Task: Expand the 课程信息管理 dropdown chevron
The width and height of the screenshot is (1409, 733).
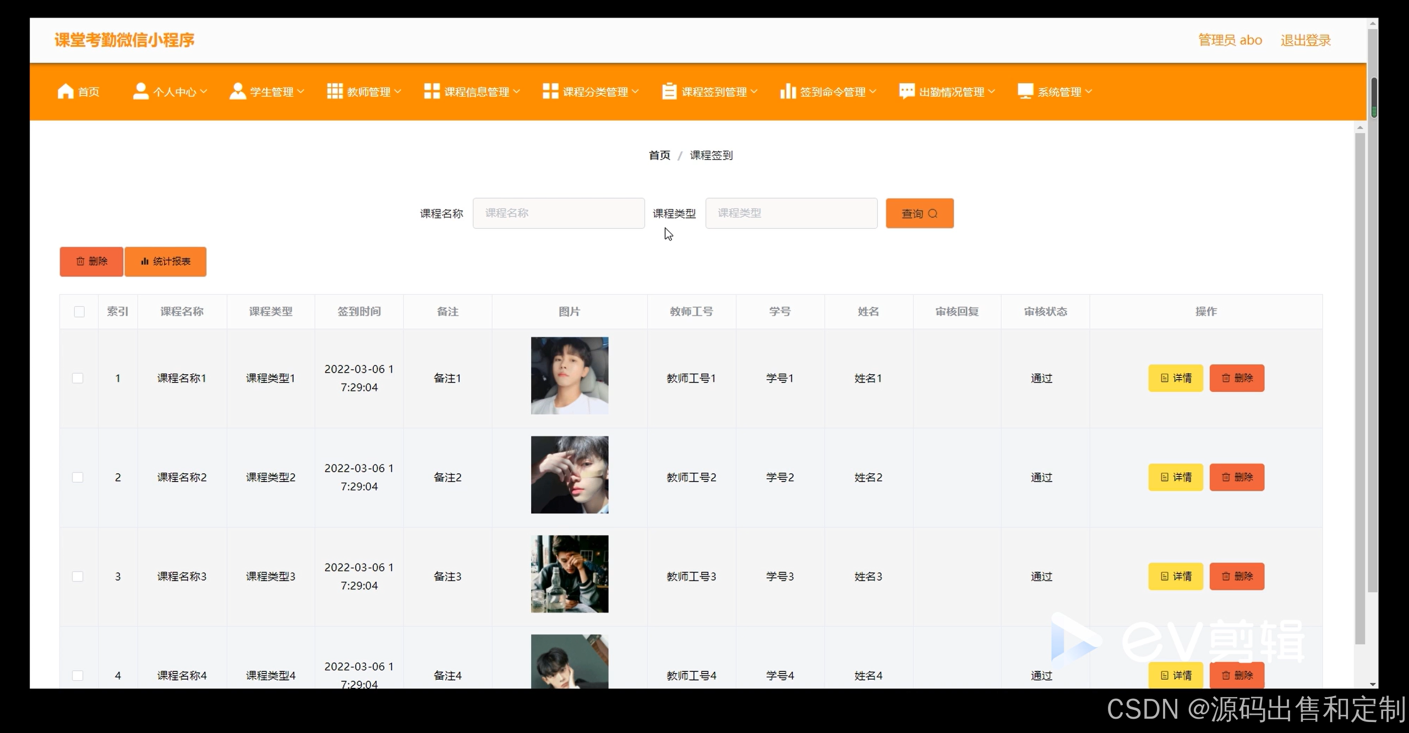Action: pos(516,92)
